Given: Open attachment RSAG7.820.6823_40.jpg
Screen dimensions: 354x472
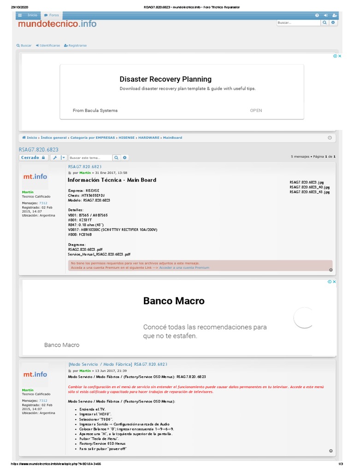Looking at the screenshot, I should click(x=309, y=187).
